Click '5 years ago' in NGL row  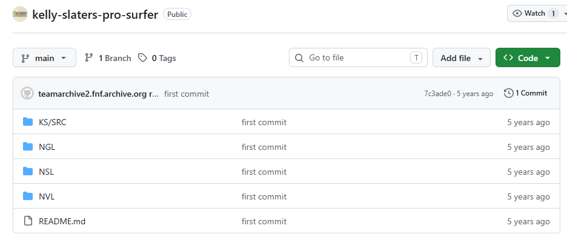point(528,147)
